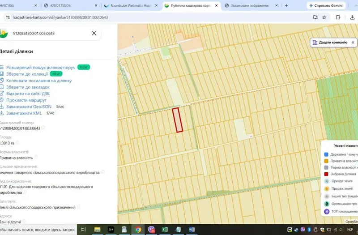Switch to the 'Roundcube Webmail' tab
This screenshot has height=235, width=358.
coord(131,5)
